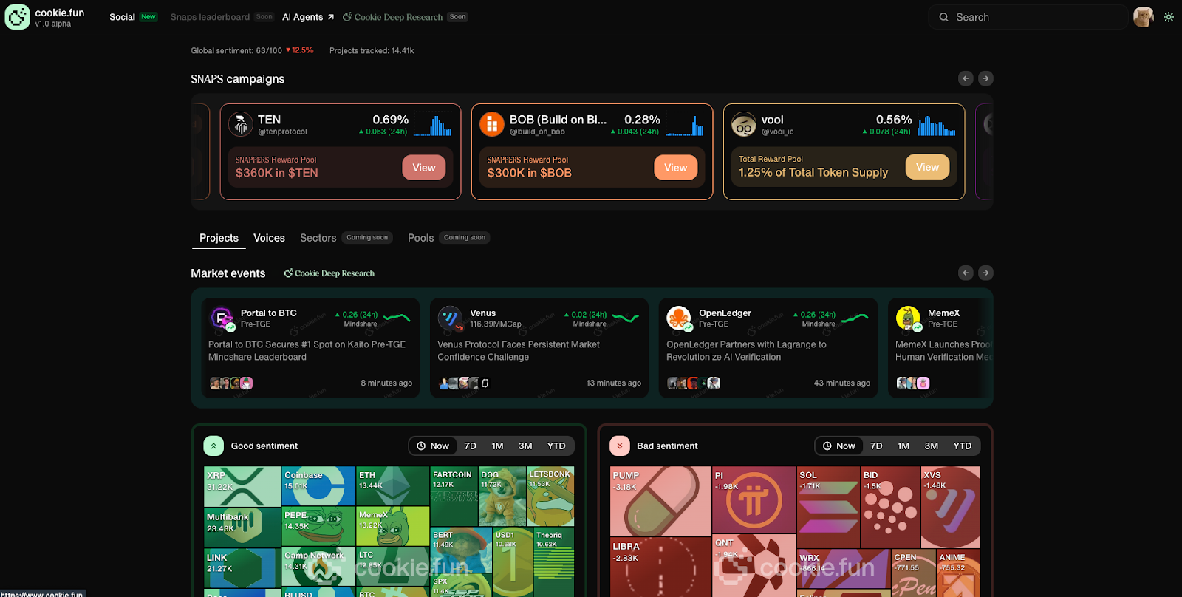Open the AI Agents link

[308, 17]
